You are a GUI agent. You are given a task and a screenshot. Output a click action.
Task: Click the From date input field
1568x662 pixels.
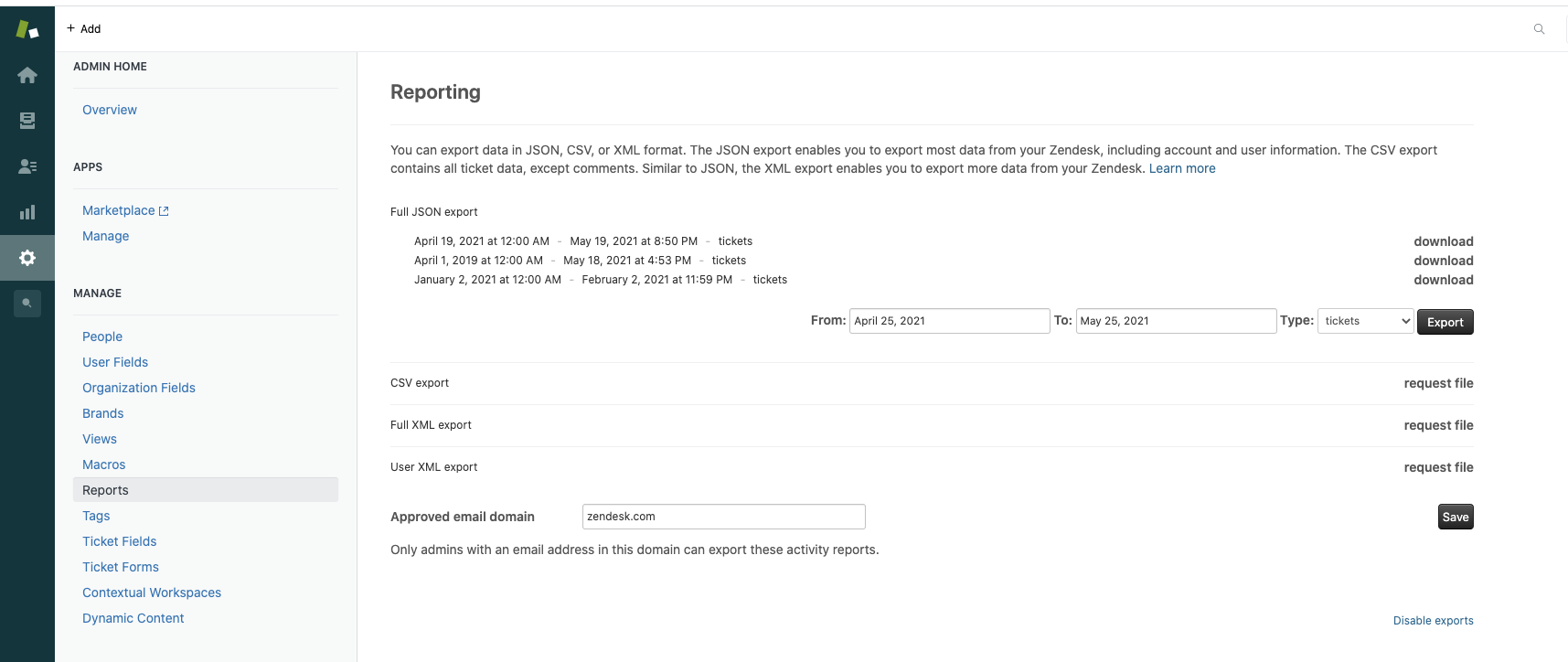pyautogui.click(x=949, y=321)
